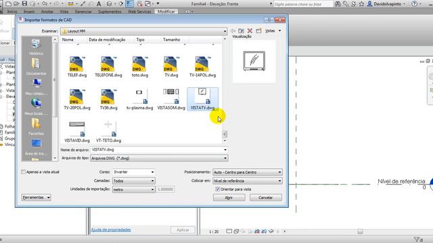Open the Colocar em dropdown
The height and width of the screenshot is (243, 433).
(248, 181)
